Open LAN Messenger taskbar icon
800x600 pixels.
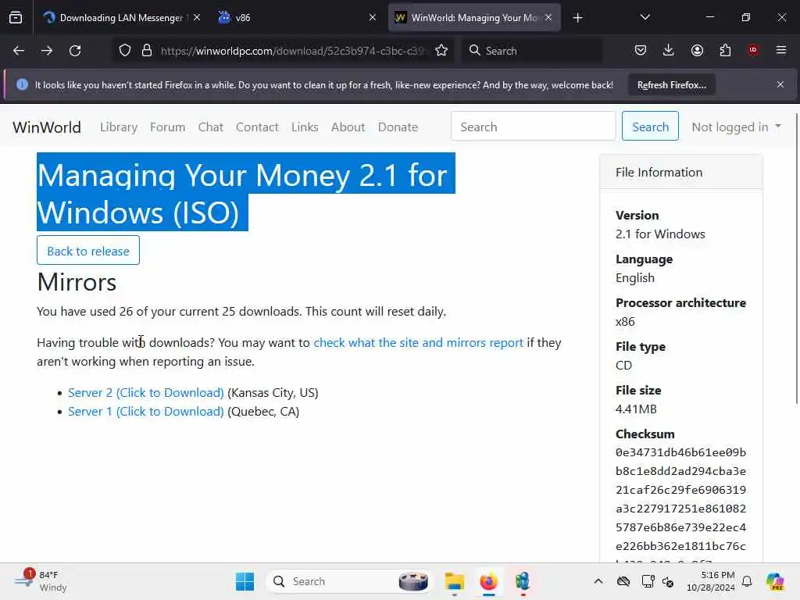click(x=523, y=581)
